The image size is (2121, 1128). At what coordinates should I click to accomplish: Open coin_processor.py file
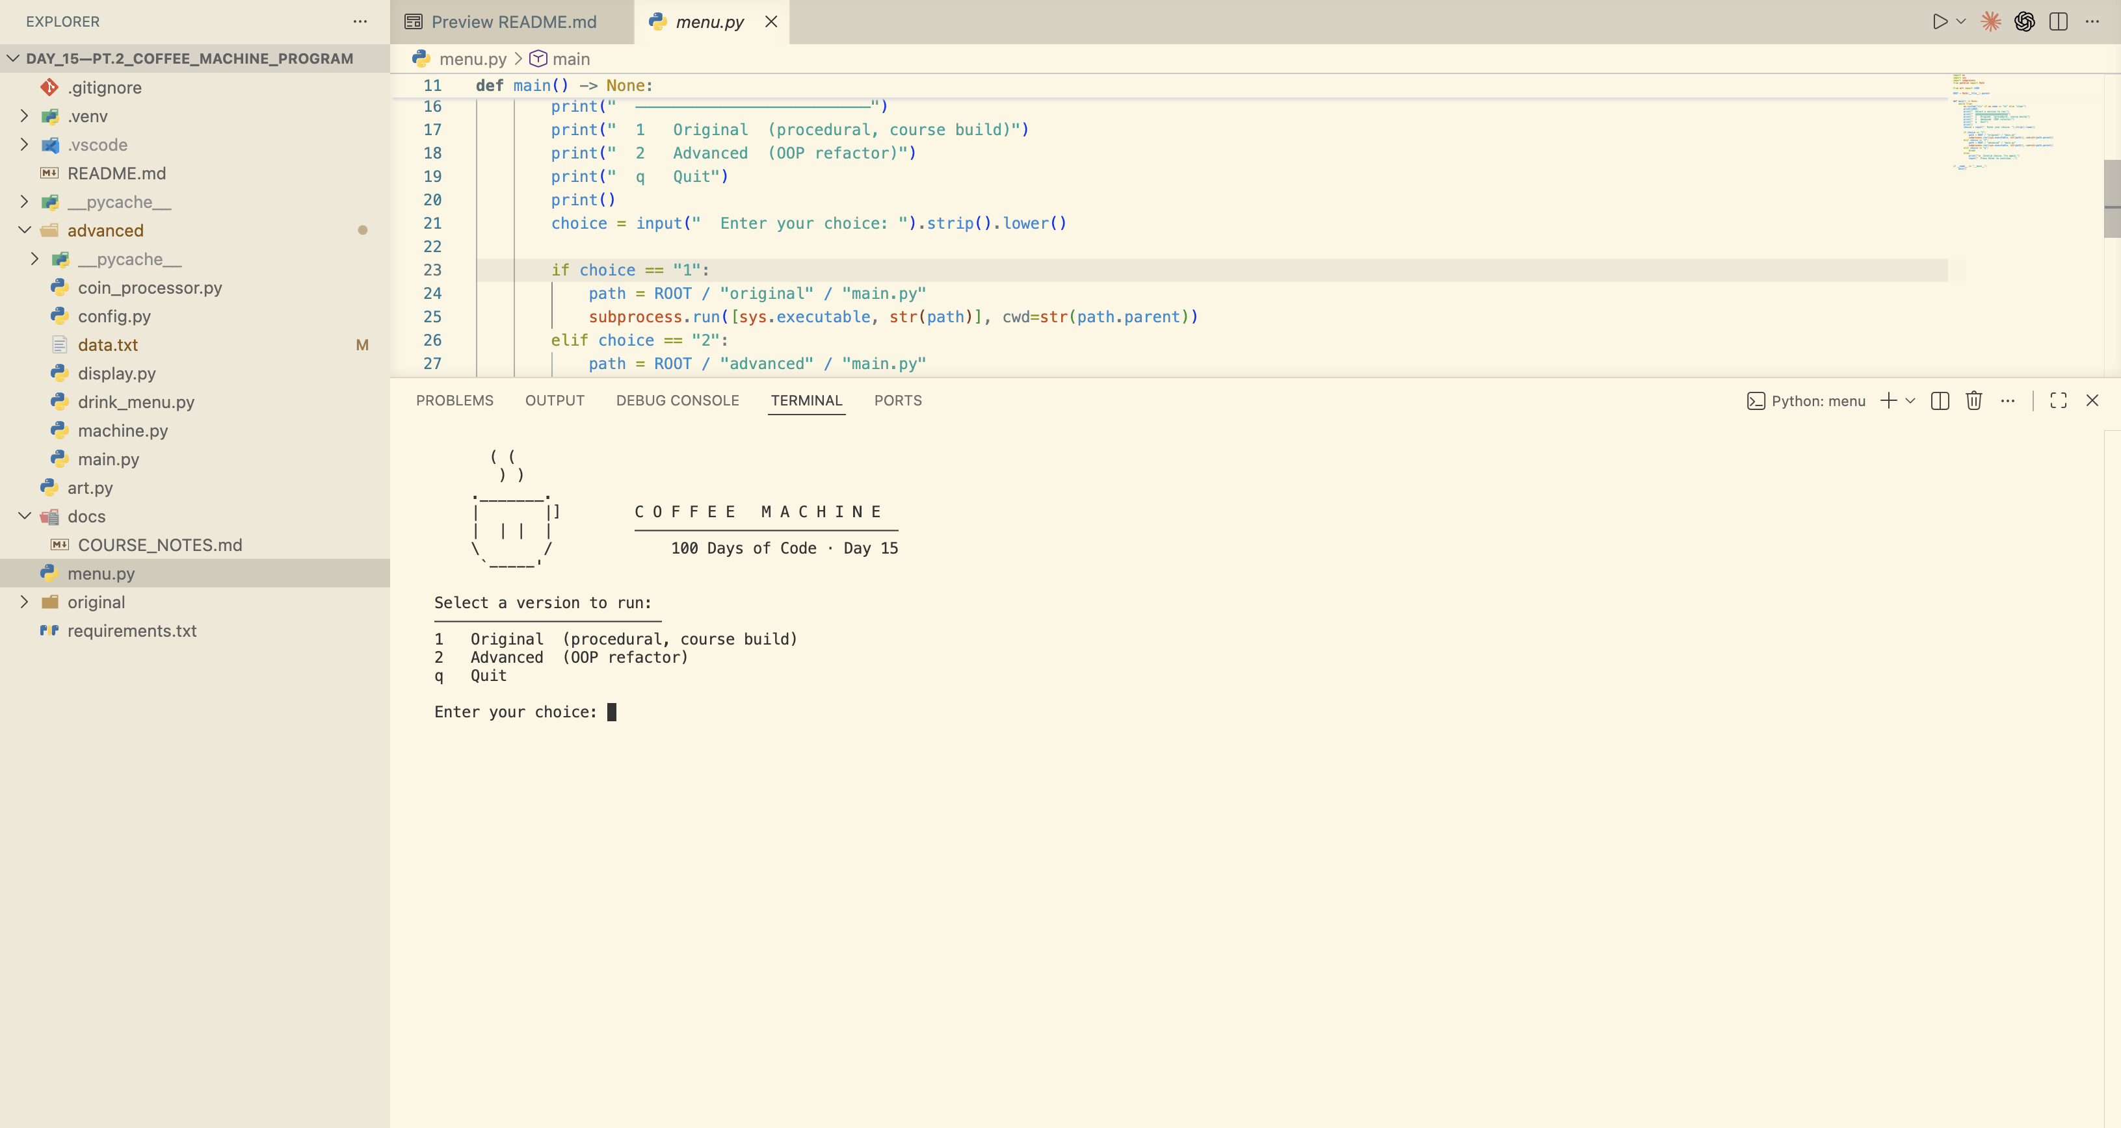coord(194,287)
